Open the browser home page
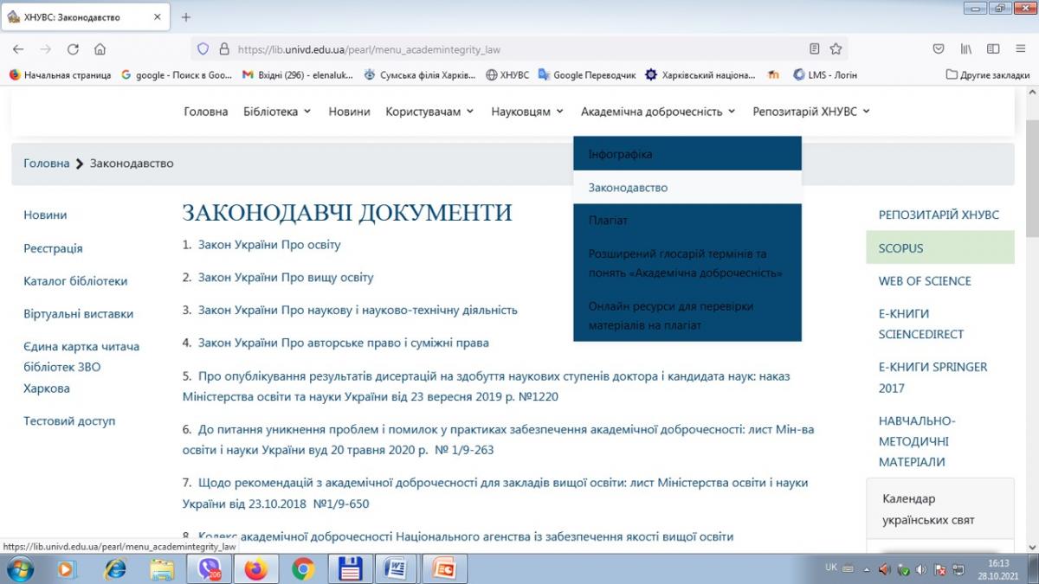 (x=100, y=49)
